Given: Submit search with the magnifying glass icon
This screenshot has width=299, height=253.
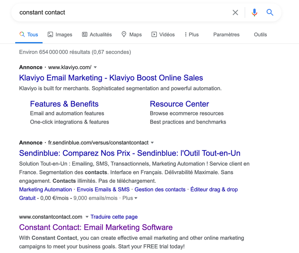Looking at the screenshot, I should (270, 13).
